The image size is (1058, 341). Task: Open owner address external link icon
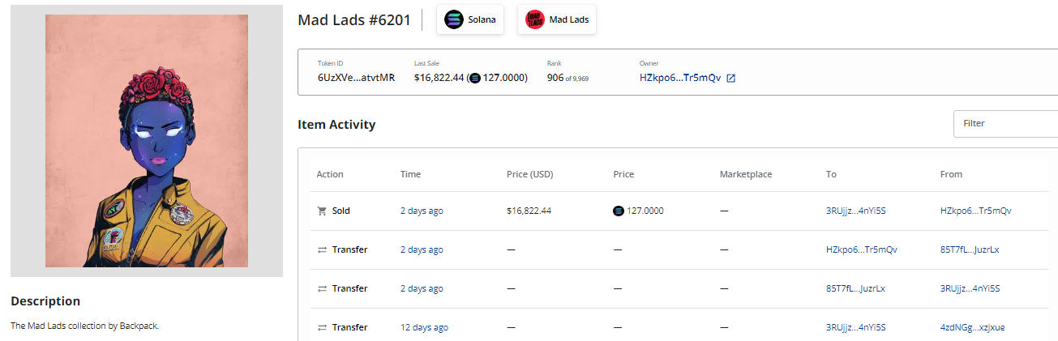click(730, 79)
